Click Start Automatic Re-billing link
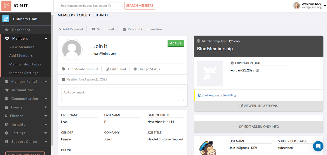Screen dimensions: 327x155 [x=219, y=95]
